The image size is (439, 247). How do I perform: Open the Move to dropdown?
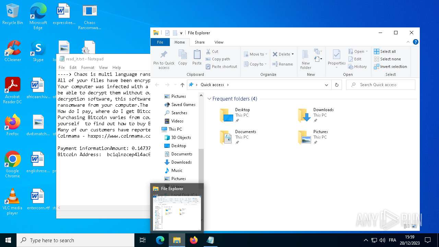(x=256, y=54)
